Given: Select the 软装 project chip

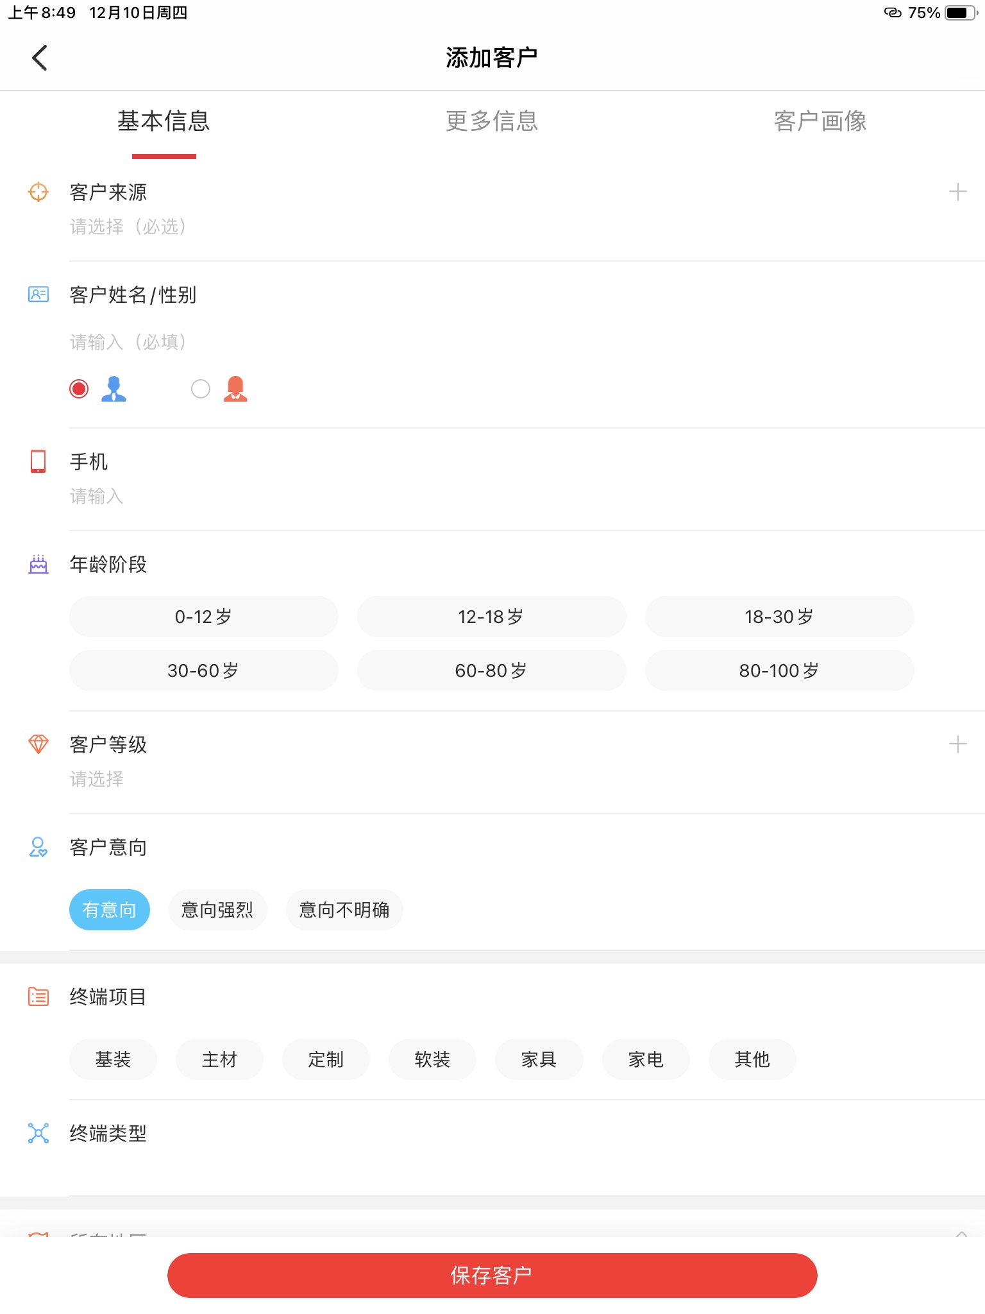Looking at the screenshot, I should tap(432, 1059).
